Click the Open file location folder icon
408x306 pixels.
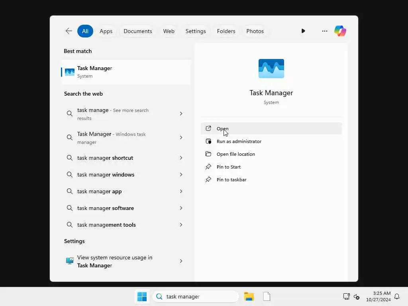point(208,154)
